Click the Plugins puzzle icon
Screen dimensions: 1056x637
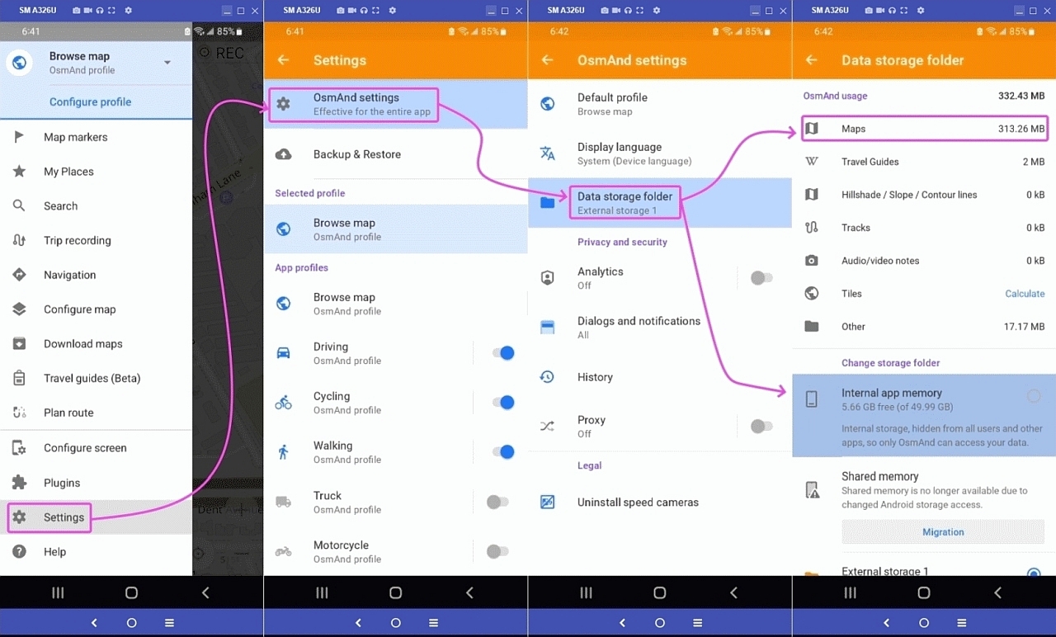[x=19, y=483]
